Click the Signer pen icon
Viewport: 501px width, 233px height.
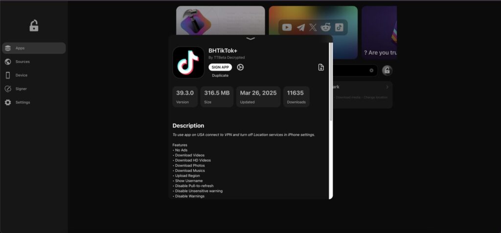pos(8,89)
